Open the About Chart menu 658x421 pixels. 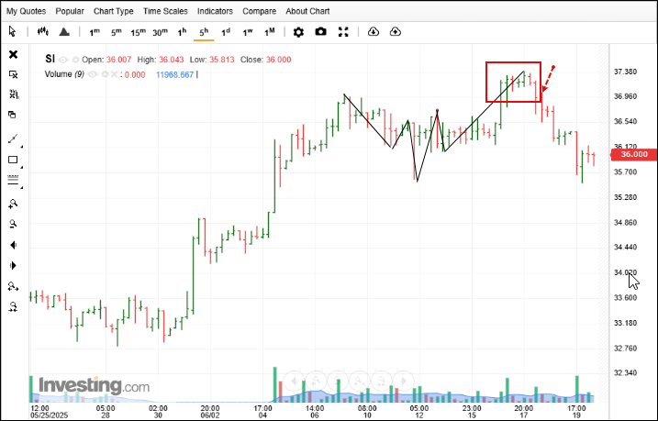307,11
